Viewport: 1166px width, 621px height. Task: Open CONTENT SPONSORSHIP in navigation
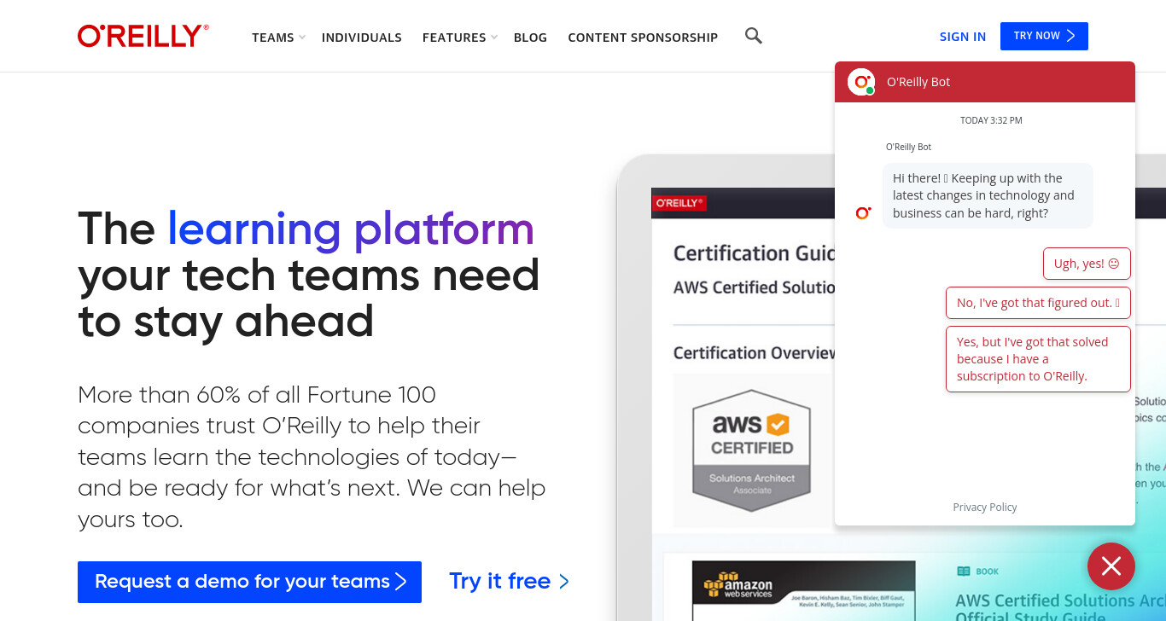[643, 38]
